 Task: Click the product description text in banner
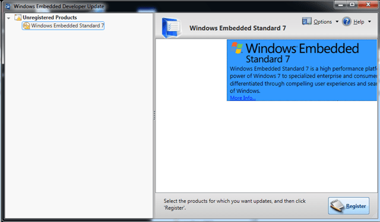point(303,80)
